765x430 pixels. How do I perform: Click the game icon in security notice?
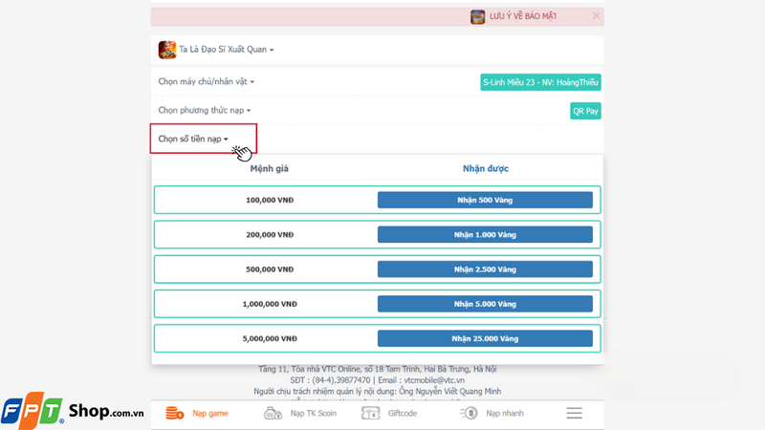tap(477, 16)
